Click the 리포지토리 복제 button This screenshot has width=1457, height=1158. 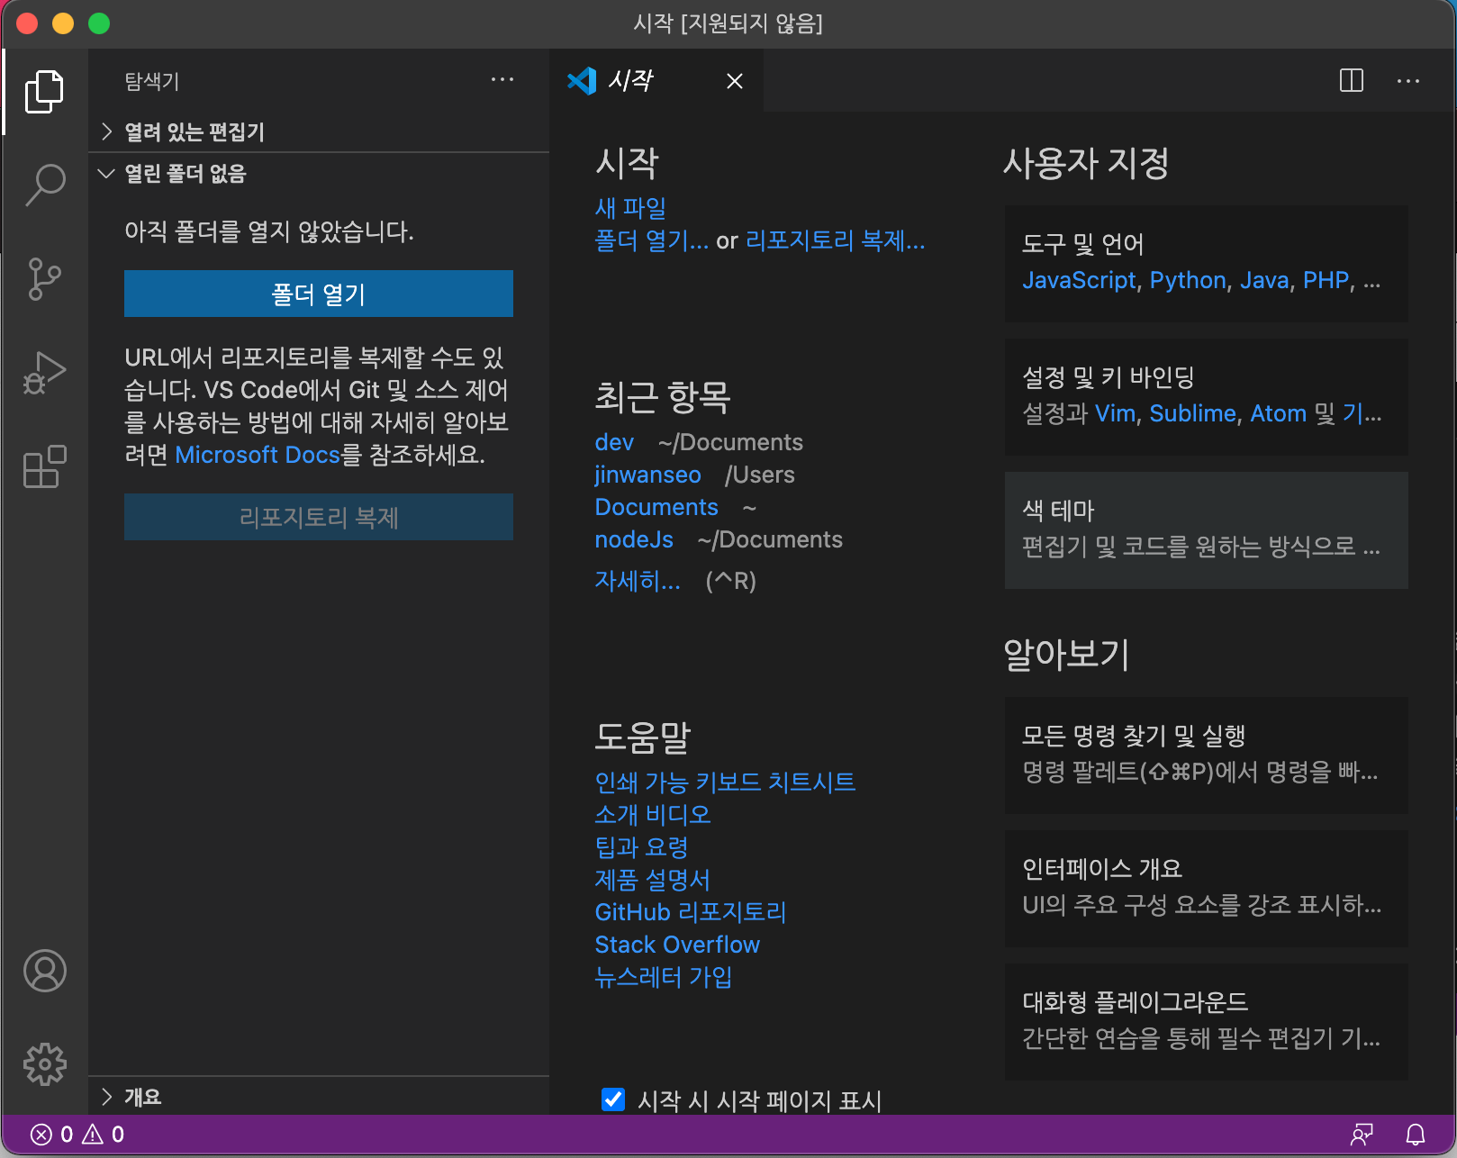319,517
